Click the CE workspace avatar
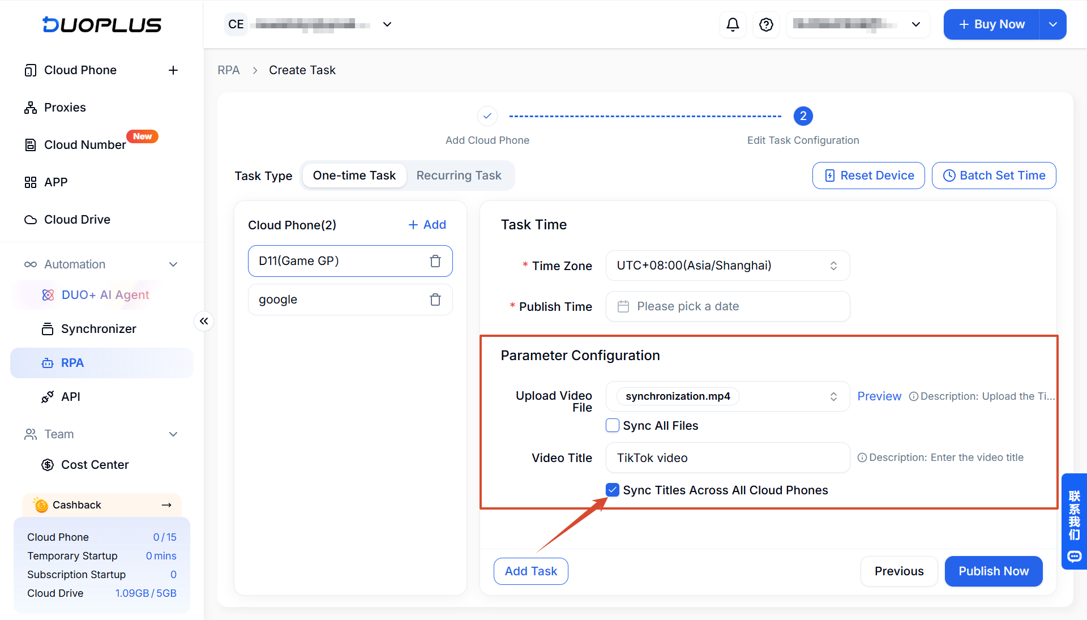This screenshot has height=620, width=1087. (x=236, y=24)
